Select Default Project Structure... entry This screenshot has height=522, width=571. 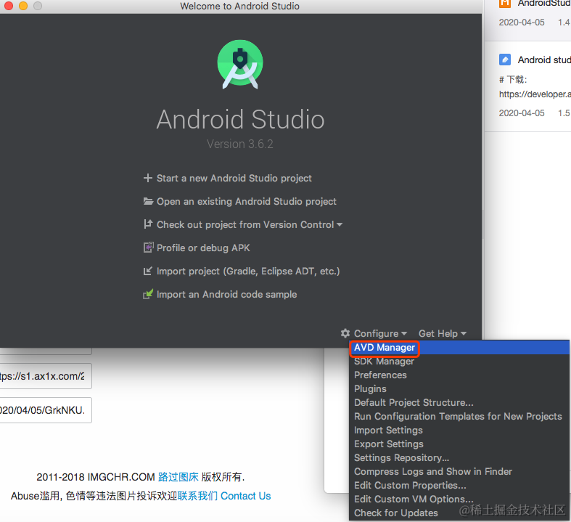[x=459, y=403]
